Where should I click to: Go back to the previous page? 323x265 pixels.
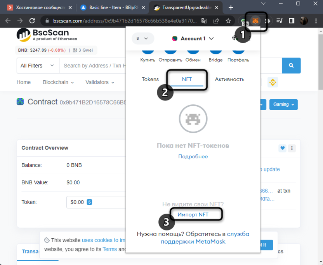tap(8, 21)
